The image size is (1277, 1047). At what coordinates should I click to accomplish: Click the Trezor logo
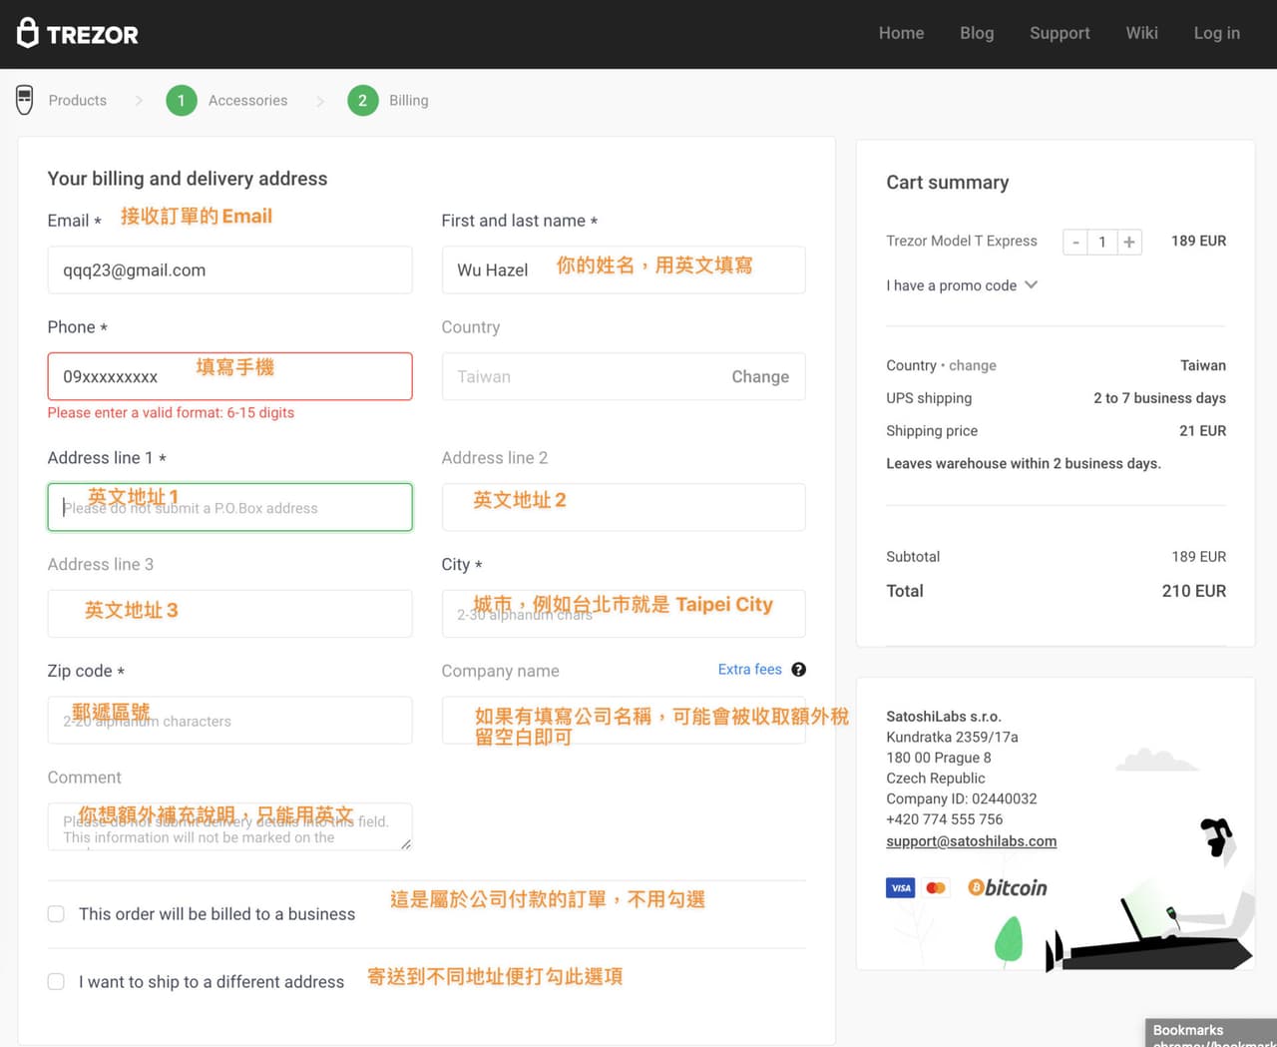coord(78,34)
